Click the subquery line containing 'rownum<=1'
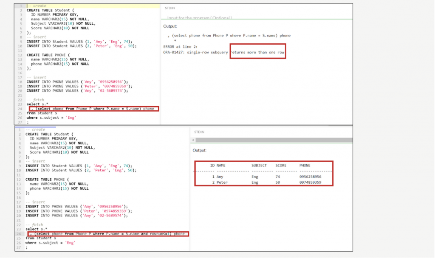This screenshot has height=258, width=435. pos(108,234)
